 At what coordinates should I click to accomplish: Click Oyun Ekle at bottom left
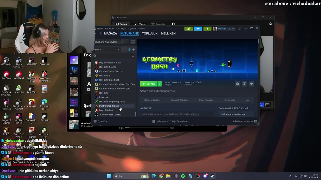click(x=101, y=121)
